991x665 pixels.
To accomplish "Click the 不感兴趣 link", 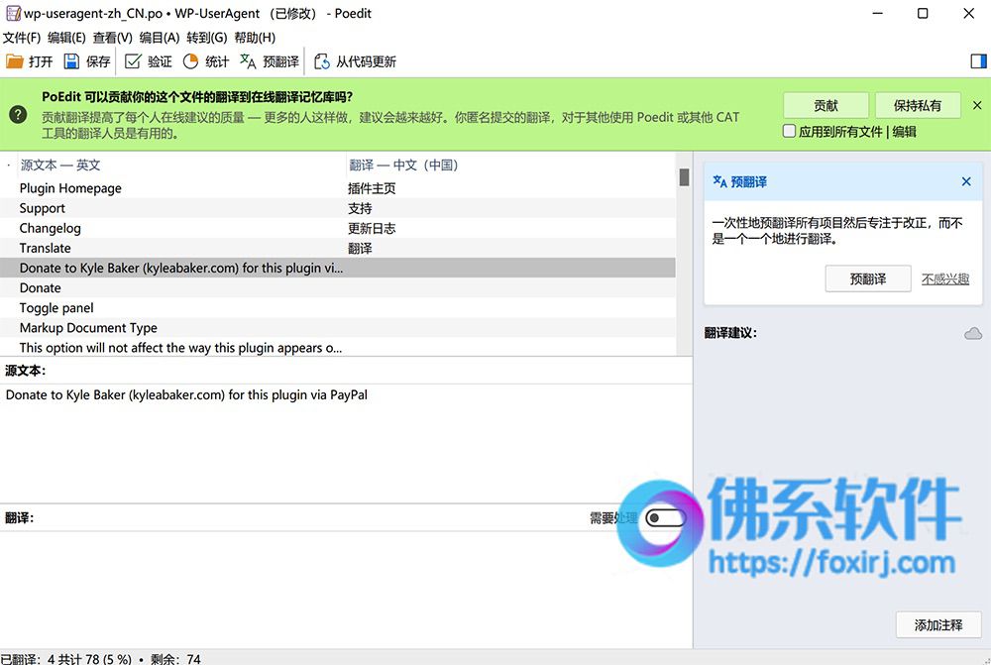I will tap(944, 278).
